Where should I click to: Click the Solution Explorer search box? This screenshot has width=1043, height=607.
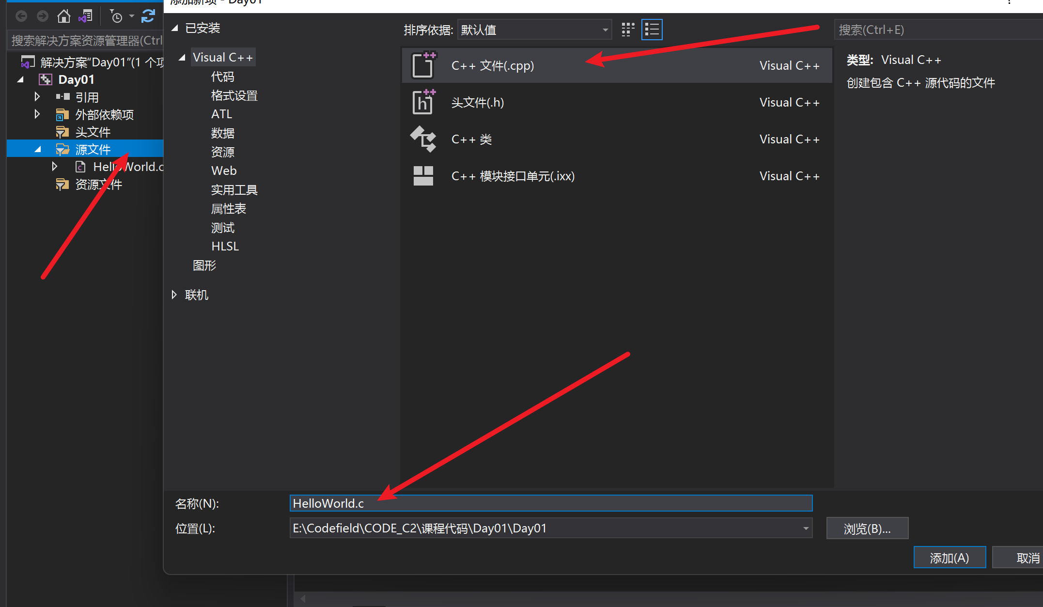tap(86, 41)
